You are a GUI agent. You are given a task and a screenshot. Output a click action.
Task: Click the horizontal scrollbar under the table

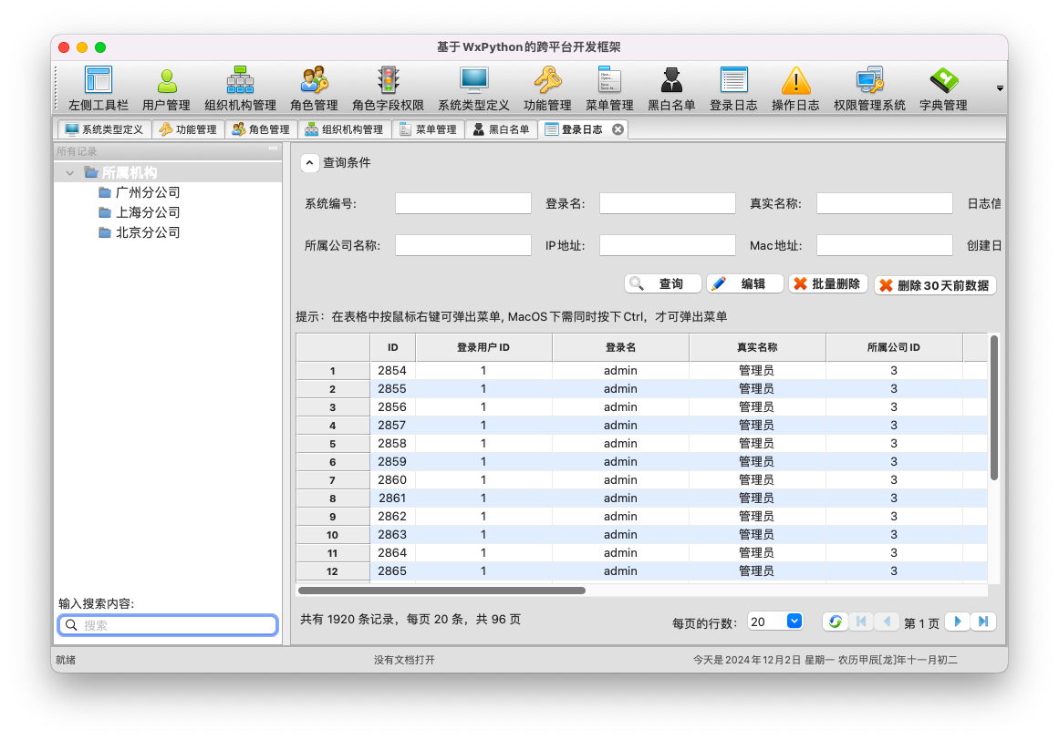(x=442, y=591)
